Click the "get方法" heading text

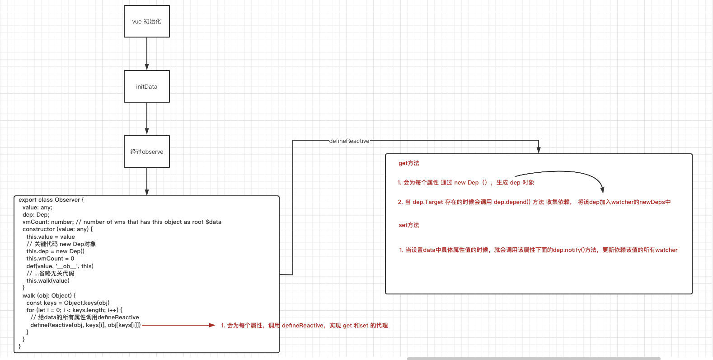[409, 163]
